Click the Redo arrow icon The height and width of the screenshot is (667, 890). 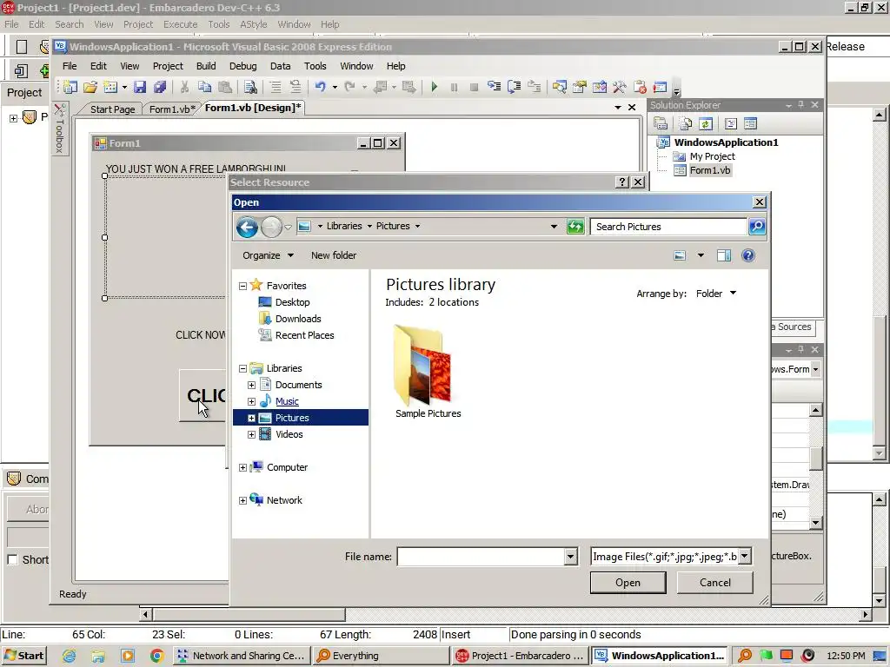point(350,87)
